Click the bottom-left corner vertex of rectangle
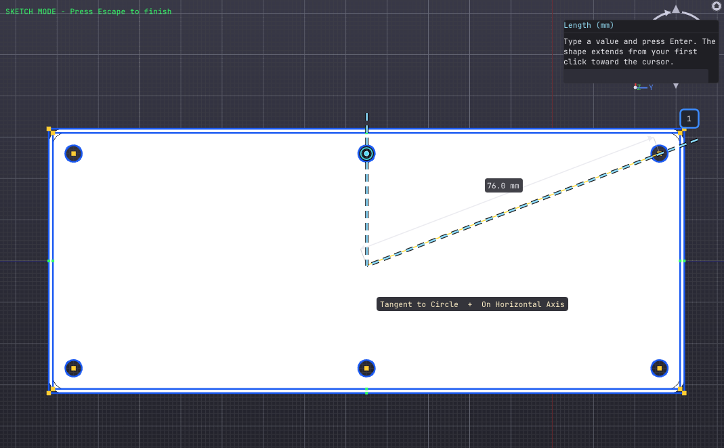 coord(49,393)
